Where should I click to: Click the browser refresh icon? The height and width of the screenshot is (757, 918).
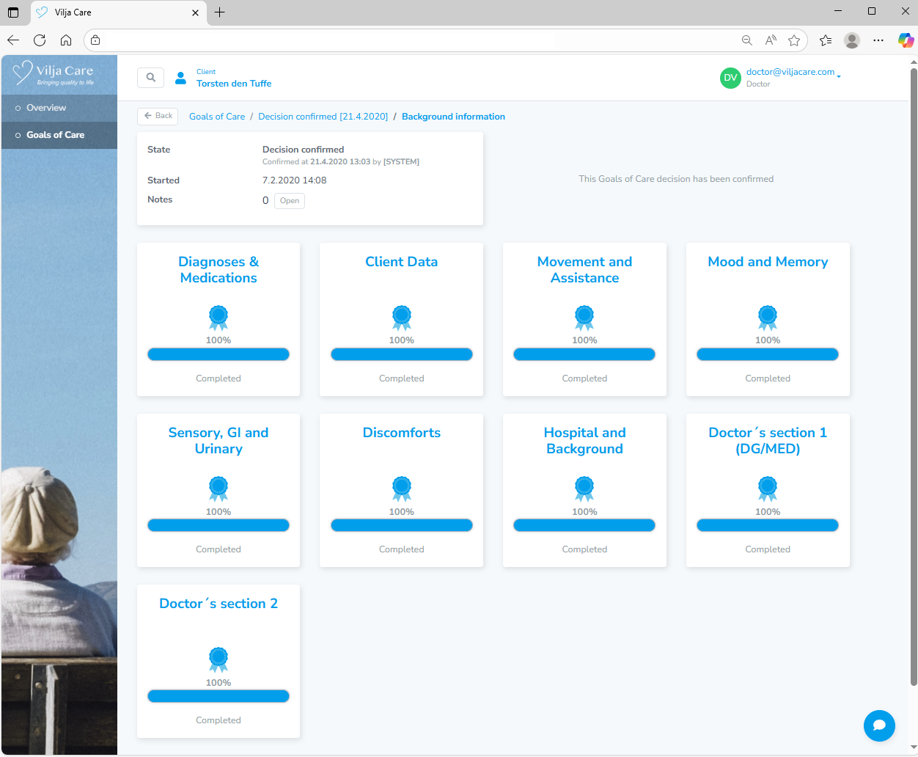(40, 40)
